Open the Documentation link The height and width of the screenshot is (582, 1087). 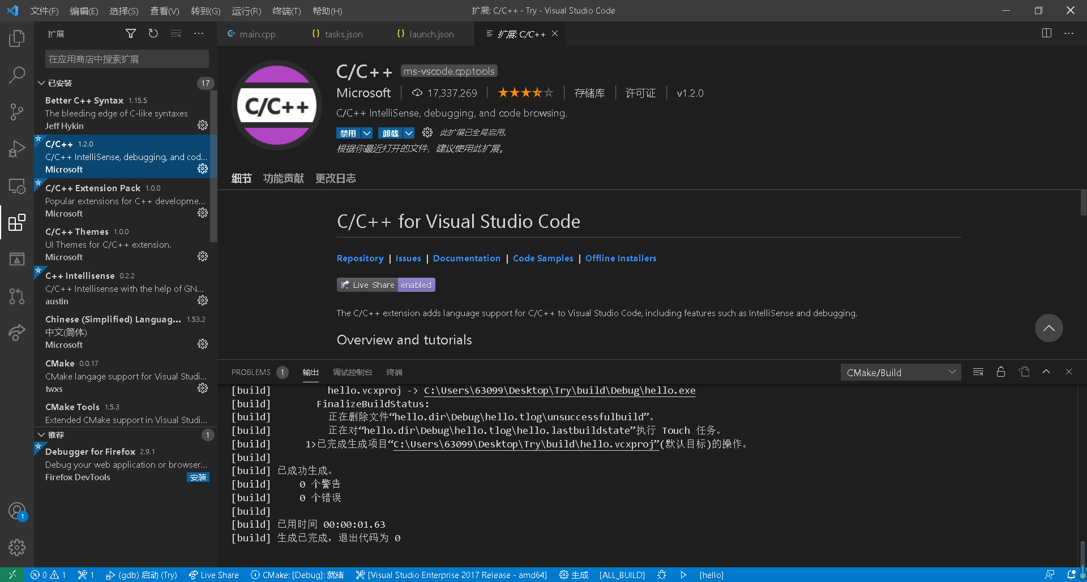point(467,258)
